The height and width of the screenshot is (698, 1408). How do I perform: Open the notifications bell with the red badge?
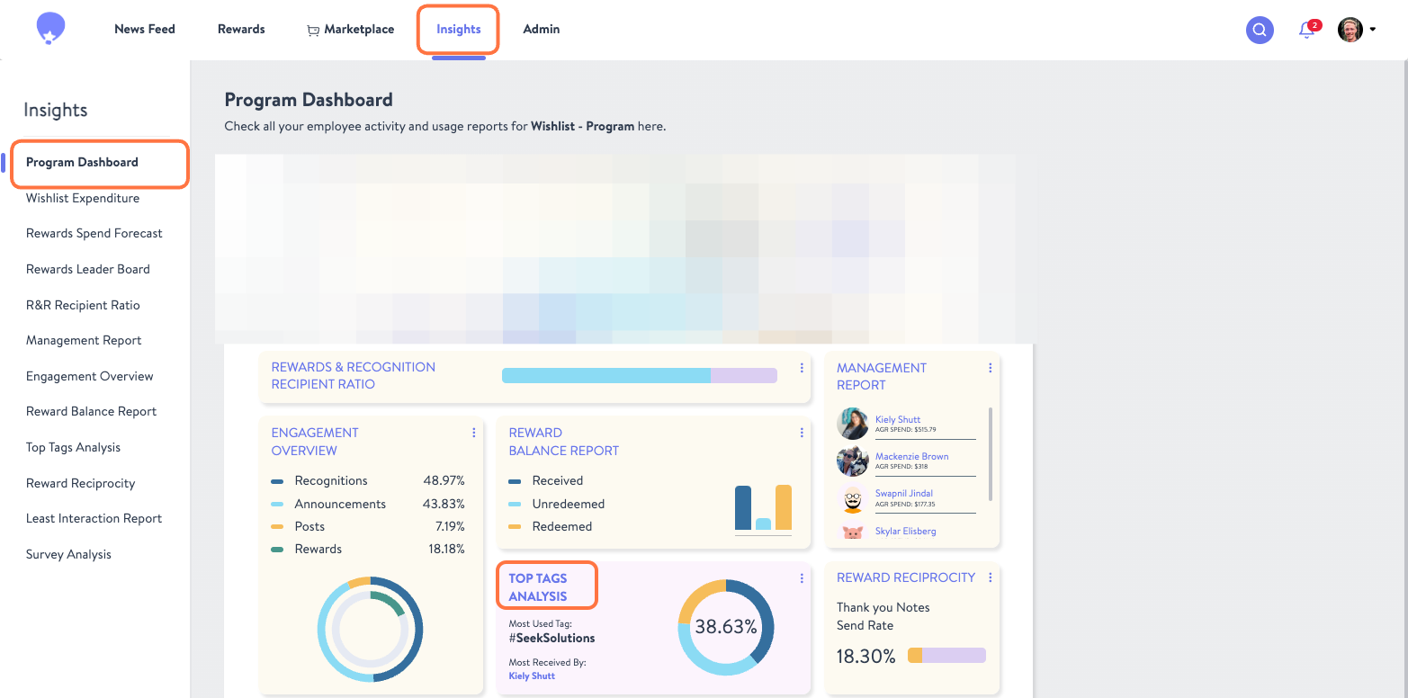(1306, 30)
